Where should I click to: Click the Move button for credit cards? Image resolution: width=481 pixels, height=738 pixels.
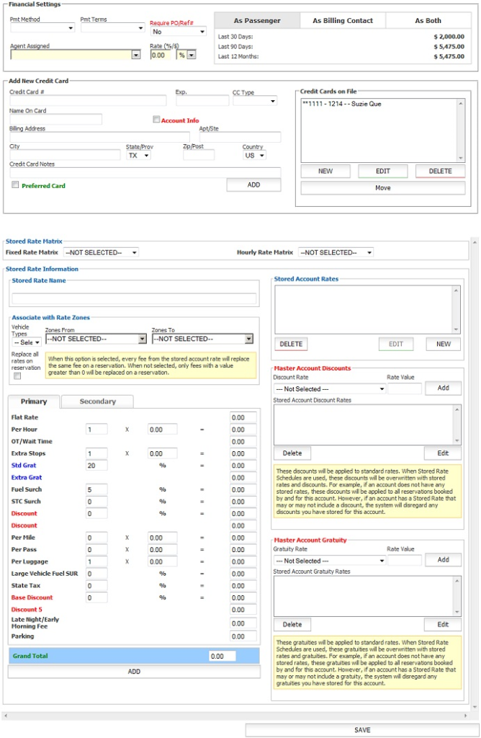pos(383,188)
